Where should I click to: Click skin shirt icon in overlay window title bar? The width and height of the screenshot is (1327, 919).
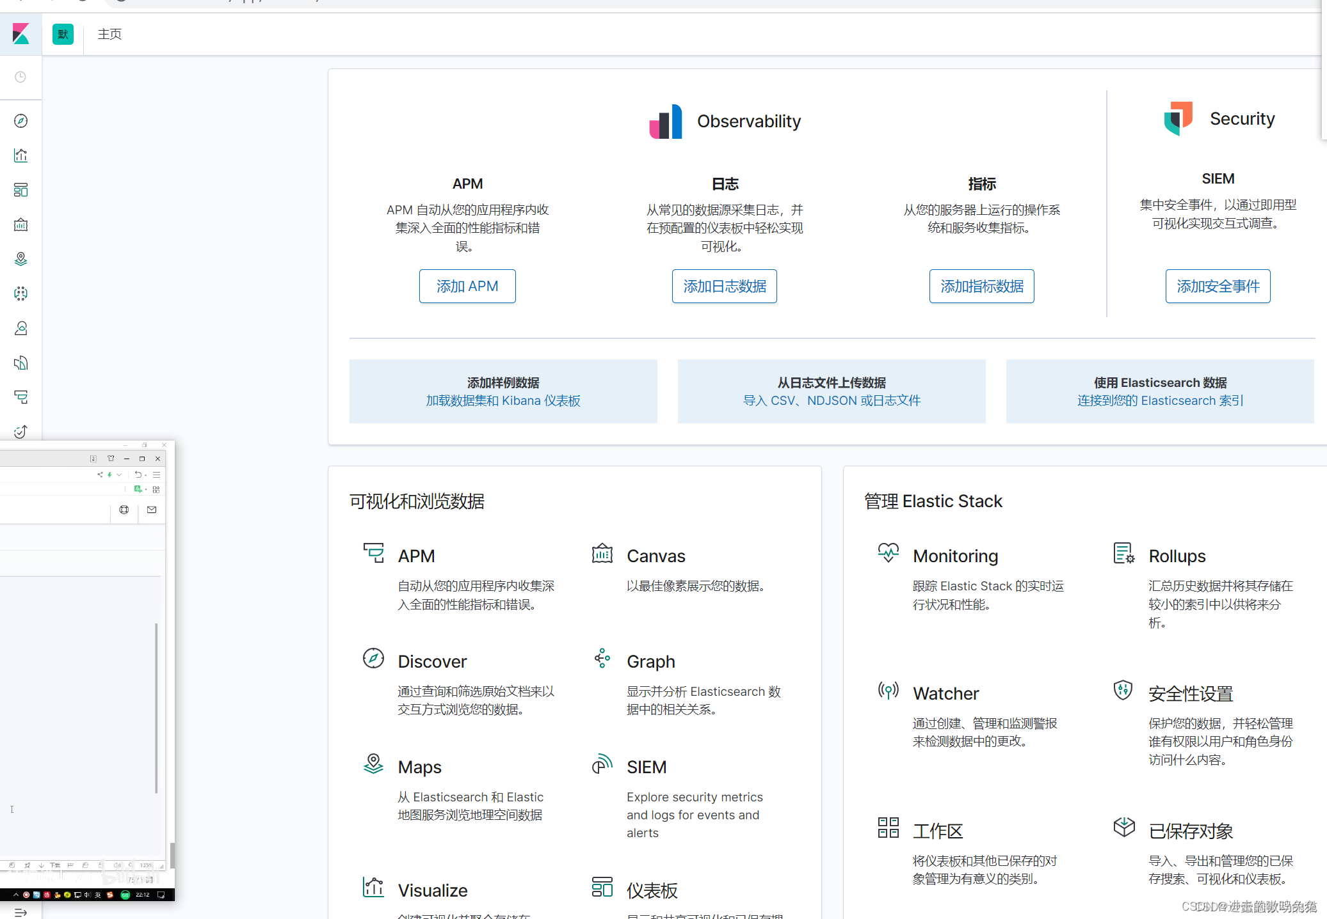111,459
